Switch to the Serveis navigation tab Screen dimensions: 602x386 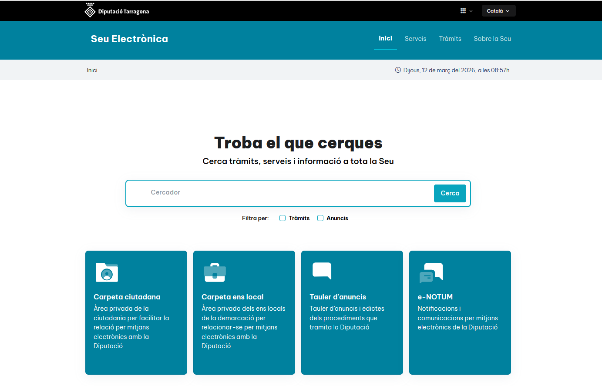point(415,39)
